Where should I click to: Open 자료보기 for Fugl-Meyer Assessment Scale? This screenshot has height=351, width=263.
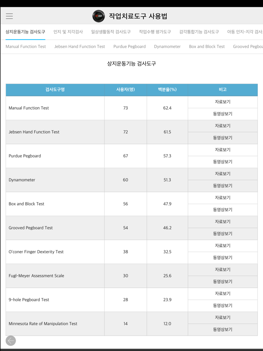[x=222, y=269]
